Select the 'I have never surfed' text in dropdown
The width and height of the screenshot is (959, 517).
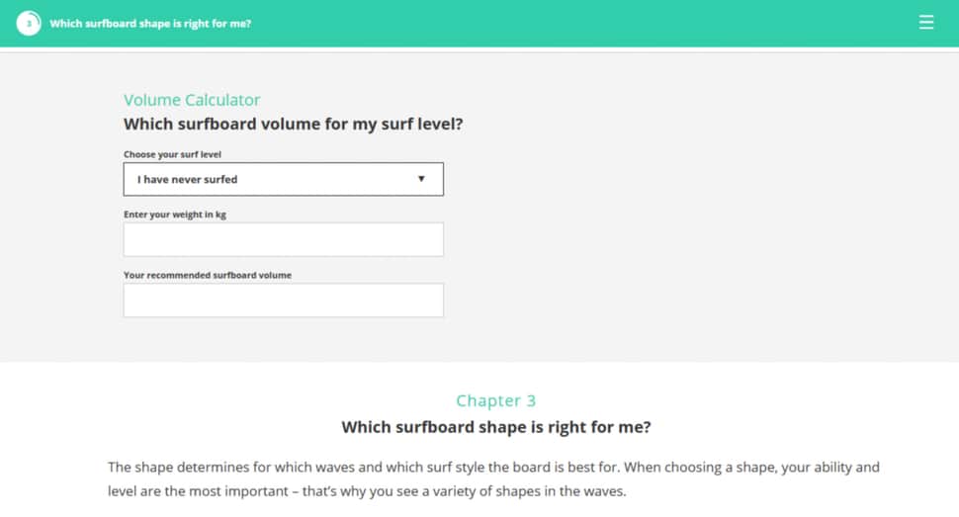click(187, 179)
